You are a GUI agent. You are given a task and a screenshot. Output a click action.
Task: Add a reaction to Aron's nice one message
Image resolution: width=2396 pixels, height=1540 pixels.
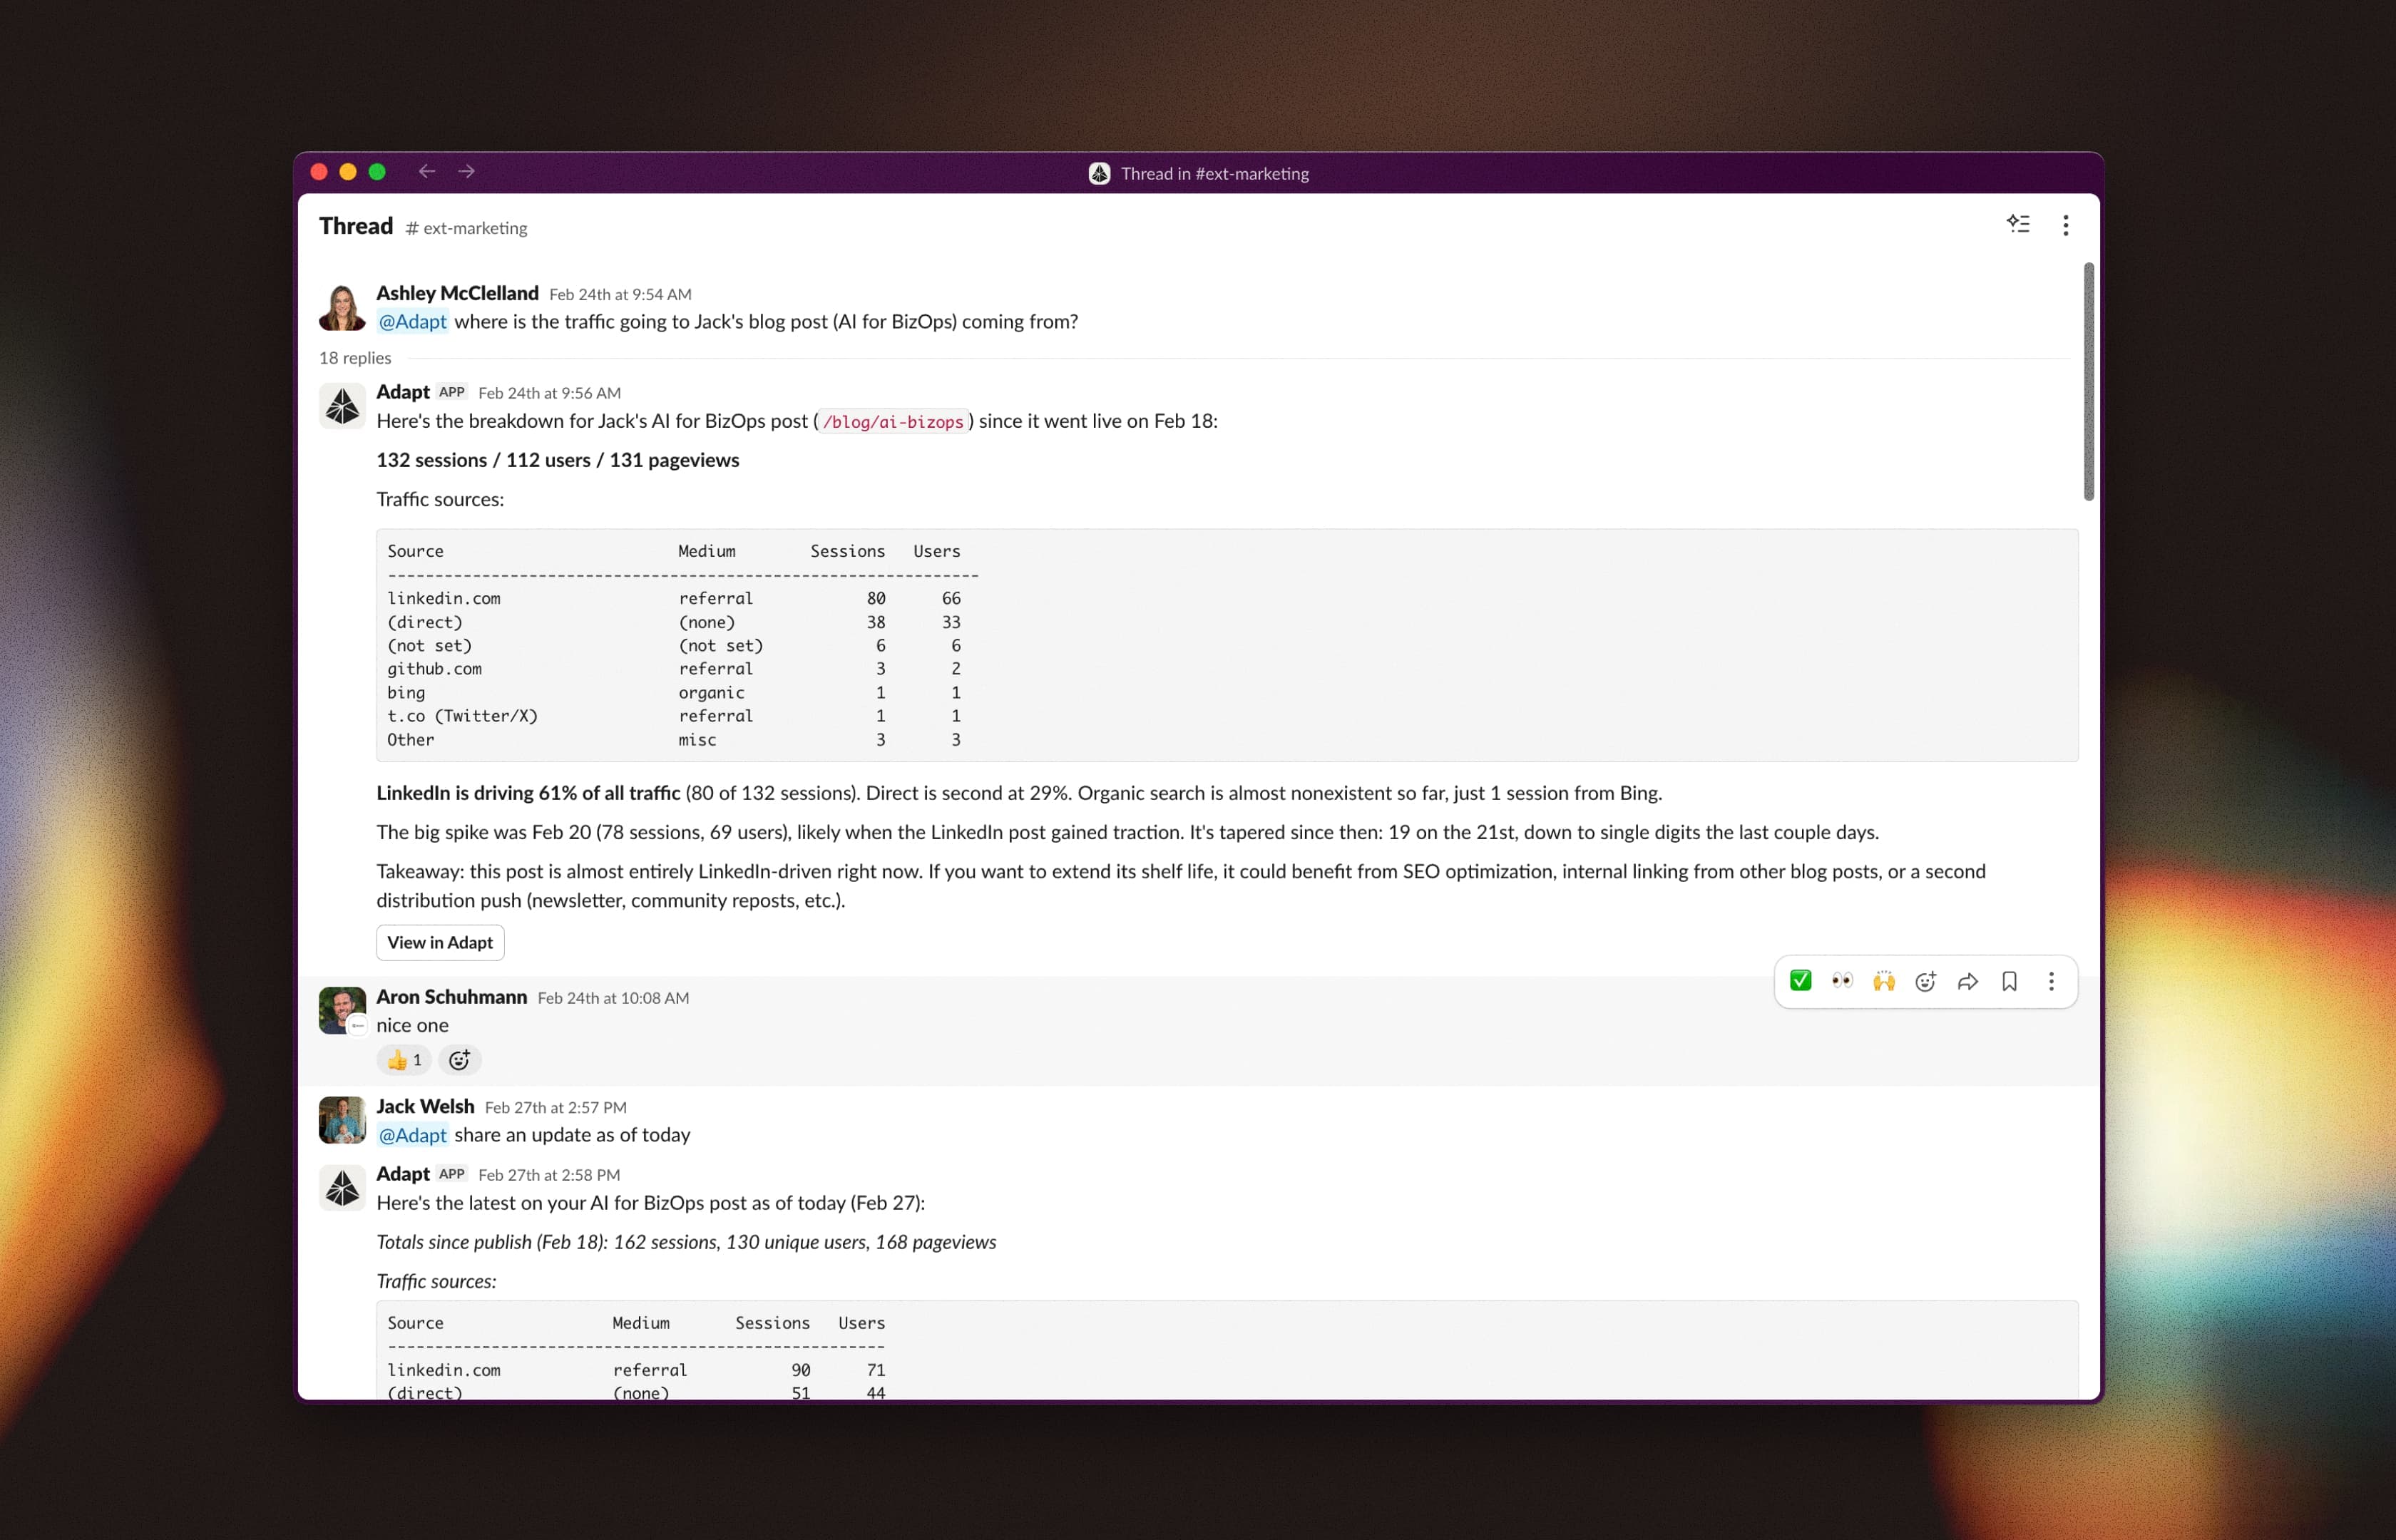459,1059
